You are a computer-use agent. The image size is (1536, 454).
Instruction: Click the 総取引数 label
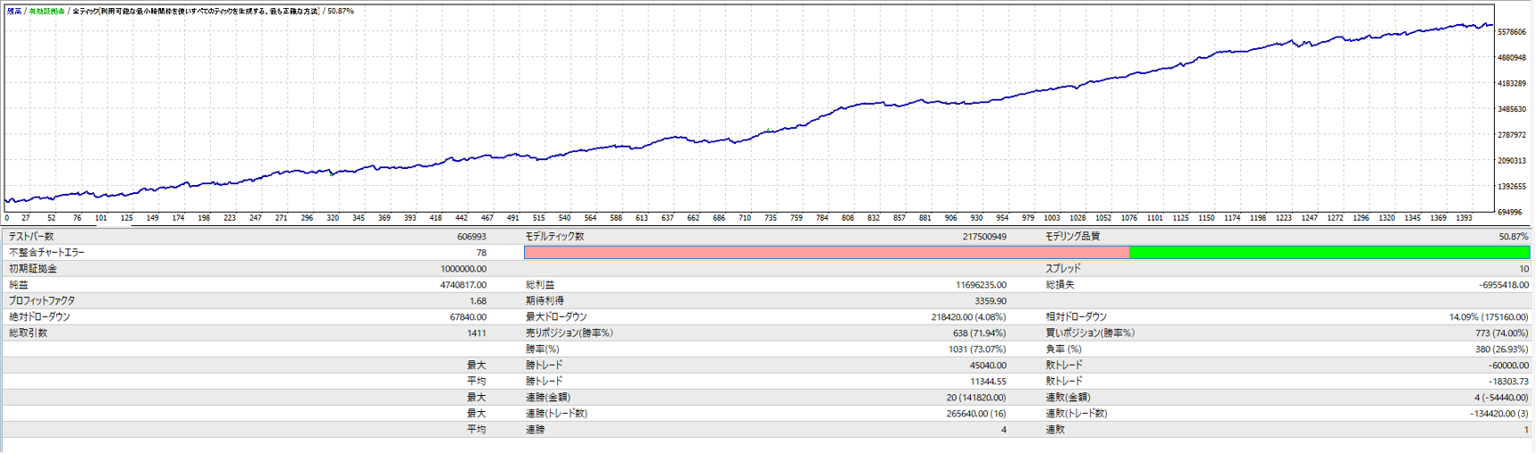click(29, 333)
